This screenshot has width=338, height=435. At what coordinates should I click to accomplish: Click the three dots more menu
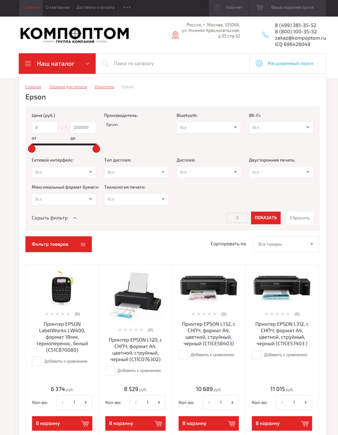(x=127, y=7)
